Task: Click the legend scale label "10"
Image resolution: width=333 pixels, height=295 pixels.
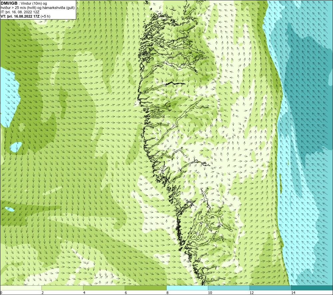Action: click(x=210, y=293)
